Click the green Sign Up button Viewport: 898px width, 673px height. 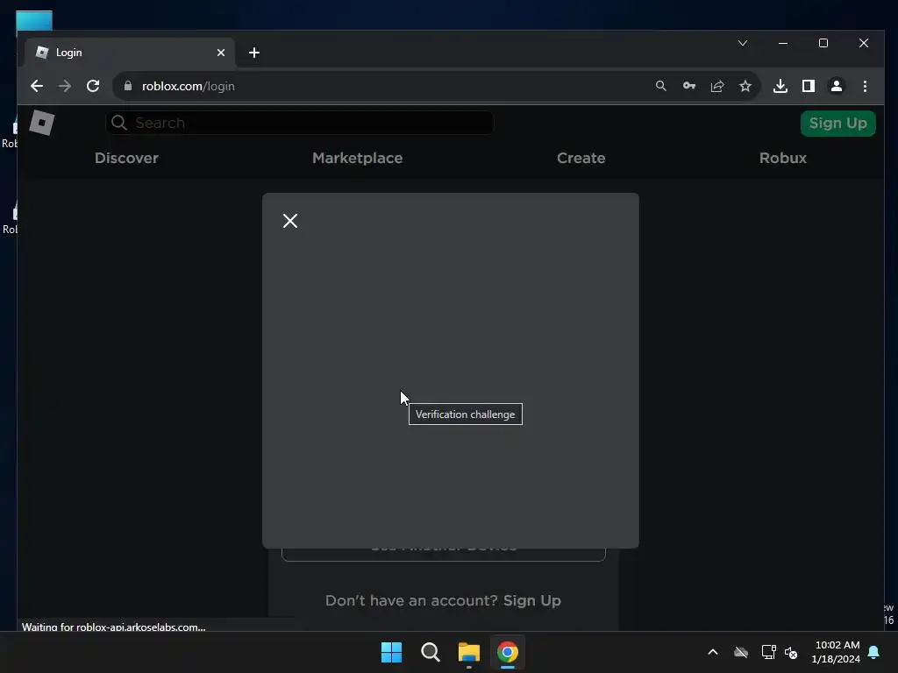pyautogui.click(x=837, y=123)
